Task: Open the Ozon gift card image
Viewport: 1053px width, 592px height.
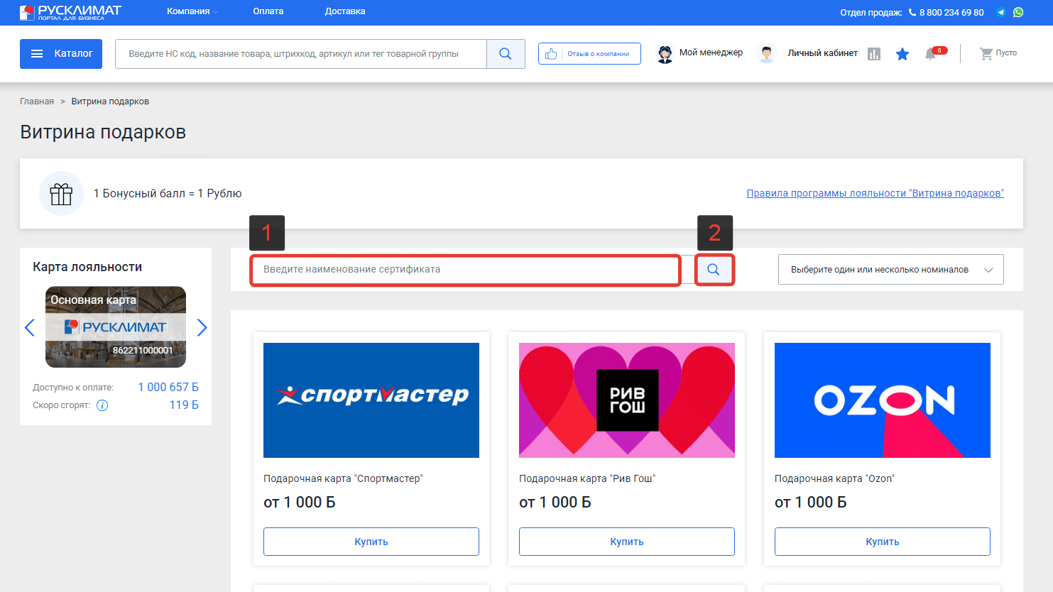Action: (x=883, y=400)
